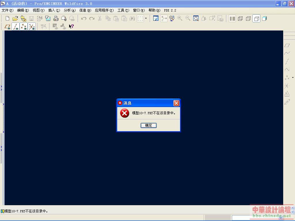Create a new file with the blank page icon
The width and height of the screenshot is (295, 221).
point(7,18)
